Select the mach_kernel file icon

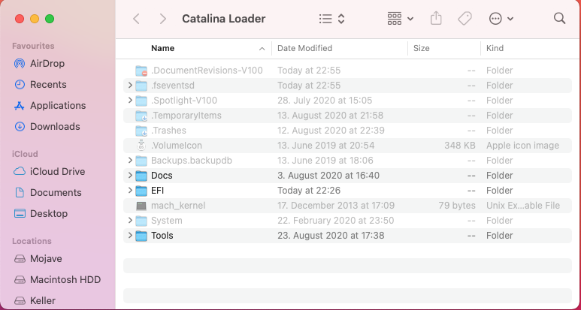[x=141, y=206]
